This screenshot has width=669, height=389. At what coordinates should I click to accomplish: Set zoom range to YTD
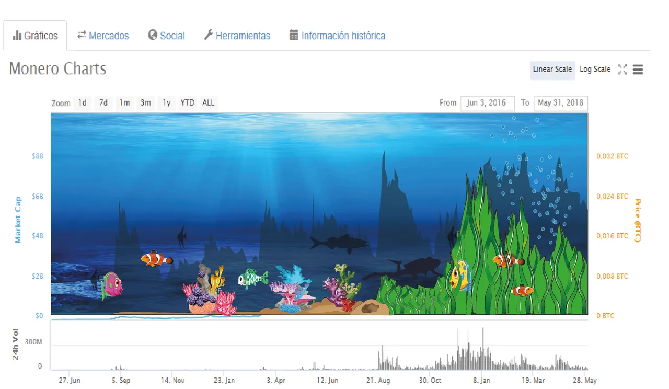187,103
